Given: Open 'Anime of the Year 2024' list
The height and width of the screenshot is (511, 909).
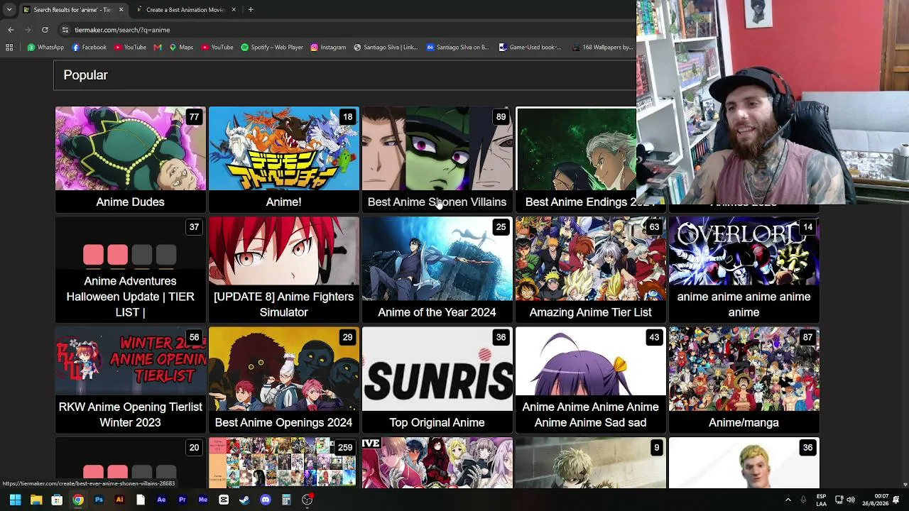Looking at the screenshot, I should click(x=437, y=270).
